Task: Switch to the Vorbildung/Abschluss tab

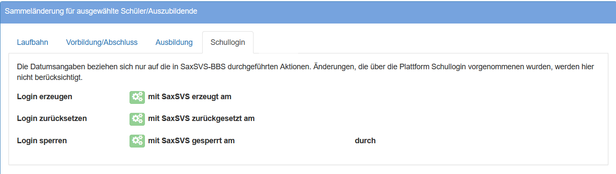Action: point(102,42)
